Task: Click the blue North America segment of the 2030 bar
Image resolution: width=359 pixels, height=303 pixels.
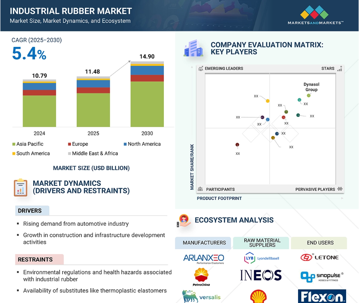Action: tap(147, 70)
